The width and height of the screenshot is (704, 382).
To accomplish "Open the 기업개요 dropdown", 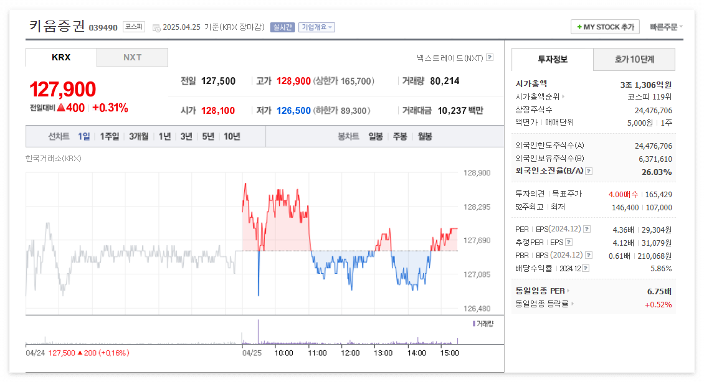I will 316,27.
